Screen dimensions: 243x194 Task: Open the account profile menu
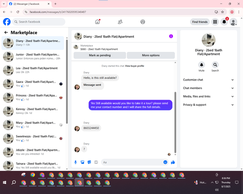(x=233, y=22)
